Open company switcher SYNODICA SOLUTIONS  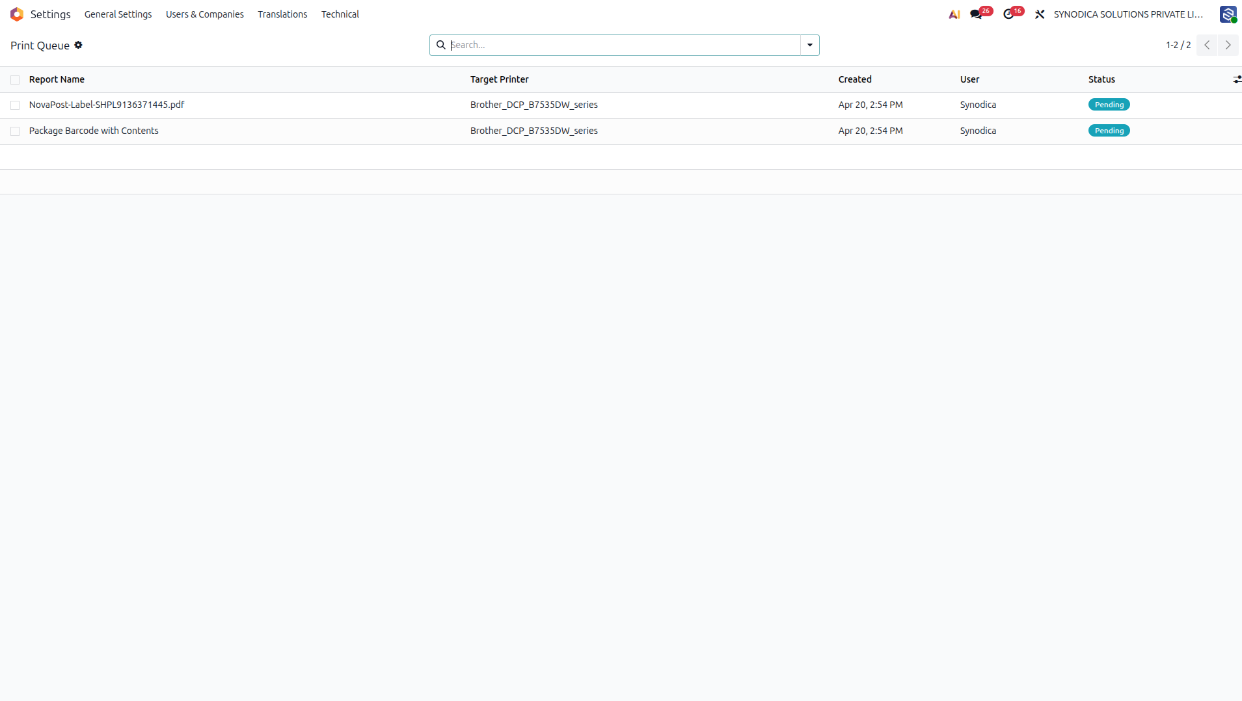pos(1128,14)
